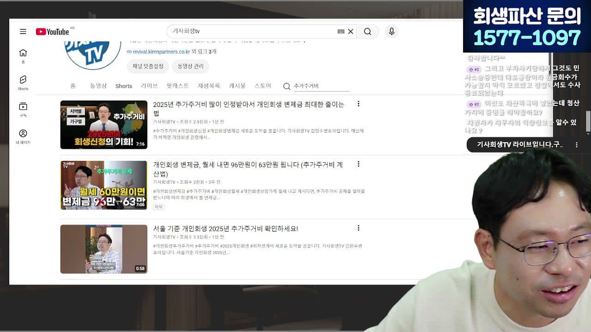
Task: Click the 자막 caption badge on second video
Action: click(x=158, y=207)
